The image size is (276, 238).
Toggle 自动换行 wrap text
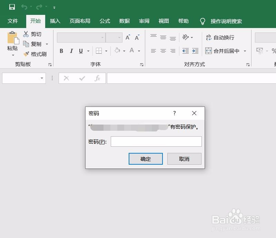220,37
